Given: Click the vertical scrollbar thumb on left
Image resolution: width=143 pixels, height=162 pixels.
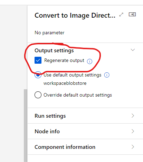Looking at the screenshot, I should coord(26,126).
